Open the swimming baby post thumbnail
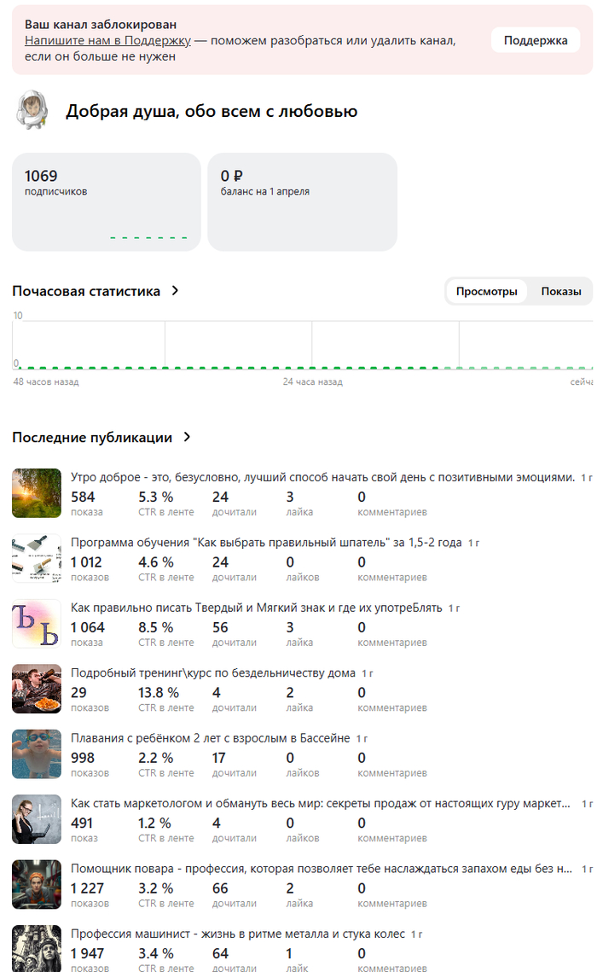Image resolution: width=597 pixels, height=972 pixels. click(x=37, y=754)
